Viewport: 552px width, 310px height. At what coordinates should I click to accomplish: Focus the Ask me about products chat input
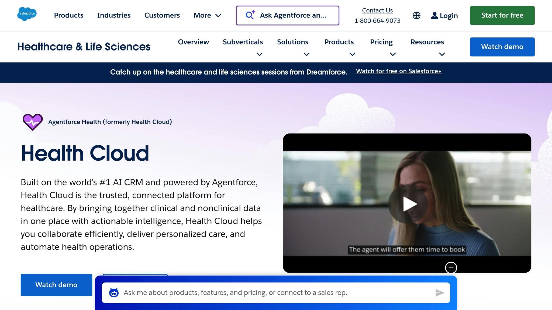[276, 293]
